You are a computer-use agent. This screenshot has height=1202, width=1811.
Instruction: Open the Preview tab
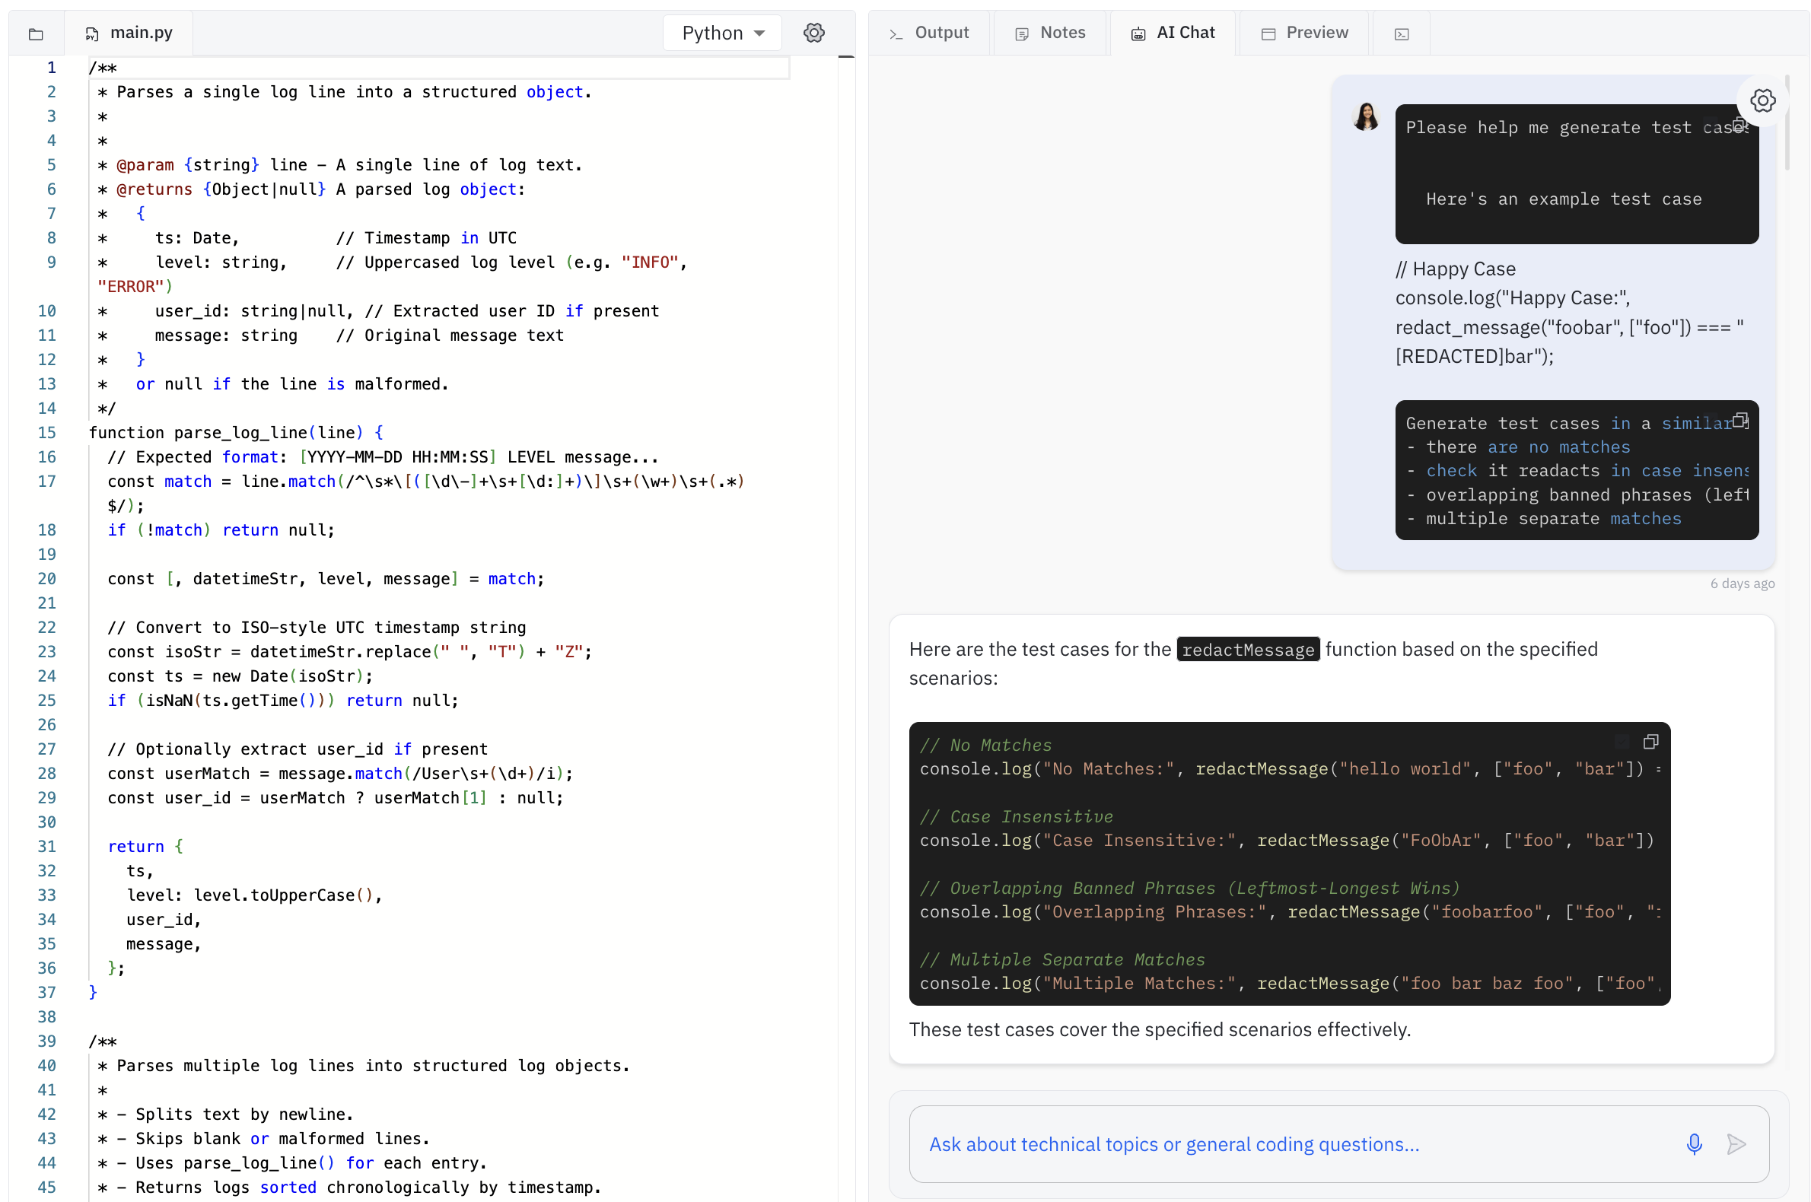click(1303, 33)
